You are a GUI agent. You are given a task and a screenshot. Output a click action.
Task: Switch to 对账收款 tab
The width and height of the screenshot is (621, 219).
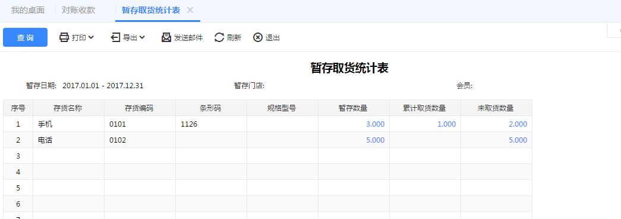pos(78,10)
